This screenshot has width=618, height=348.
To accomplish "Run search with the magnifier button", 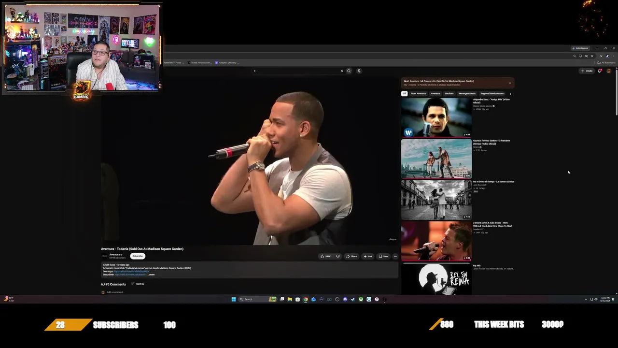I will tap(349, 71).
